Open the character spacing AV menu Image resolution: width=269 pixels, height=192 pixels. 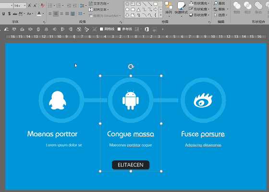pos(22,13)
